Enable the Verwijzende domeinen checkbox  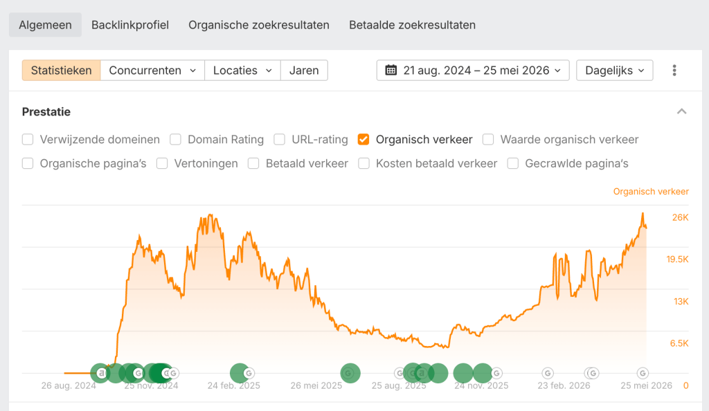[28, 140]
